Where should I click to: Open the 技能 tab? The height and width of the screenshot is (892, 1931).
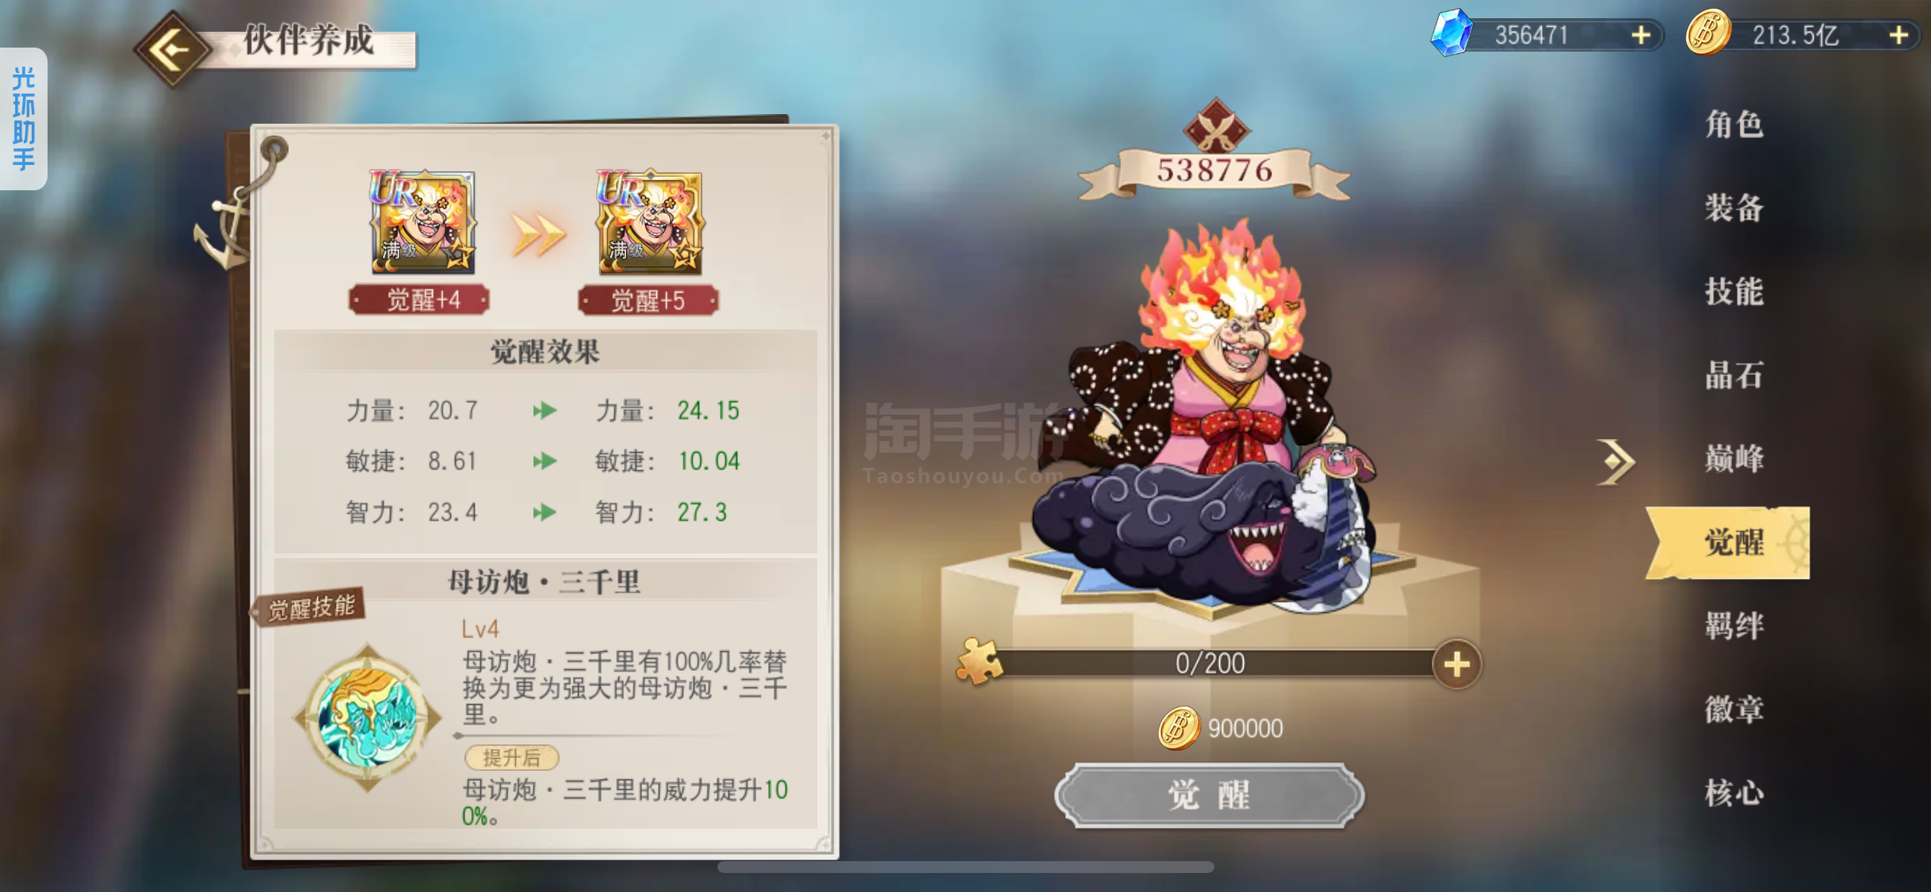tap(1734, 292)
